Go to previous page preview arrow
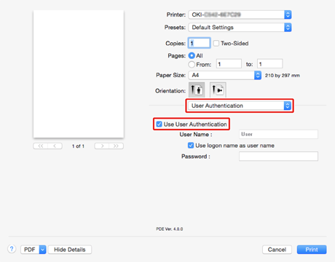 pyautogui.click(x=55, y=146)
